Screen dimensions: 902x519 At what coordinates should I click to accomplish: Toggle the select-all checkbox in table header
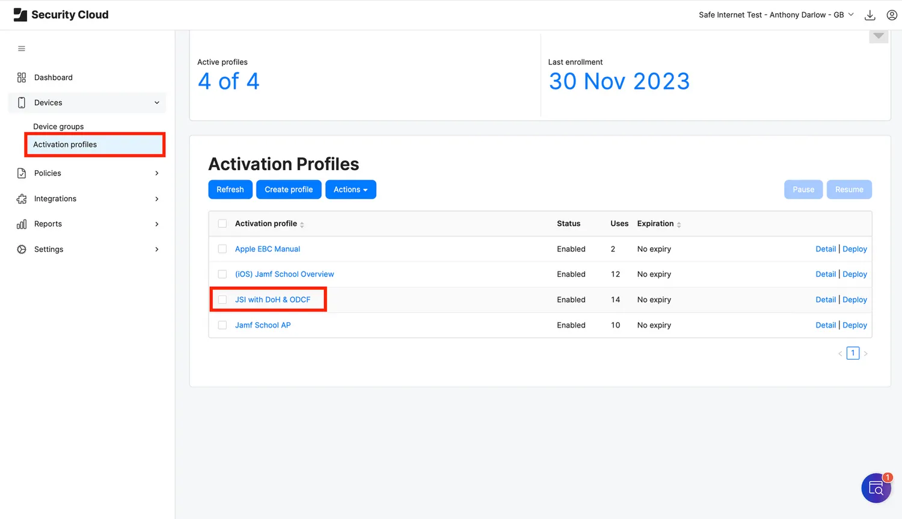222,224
